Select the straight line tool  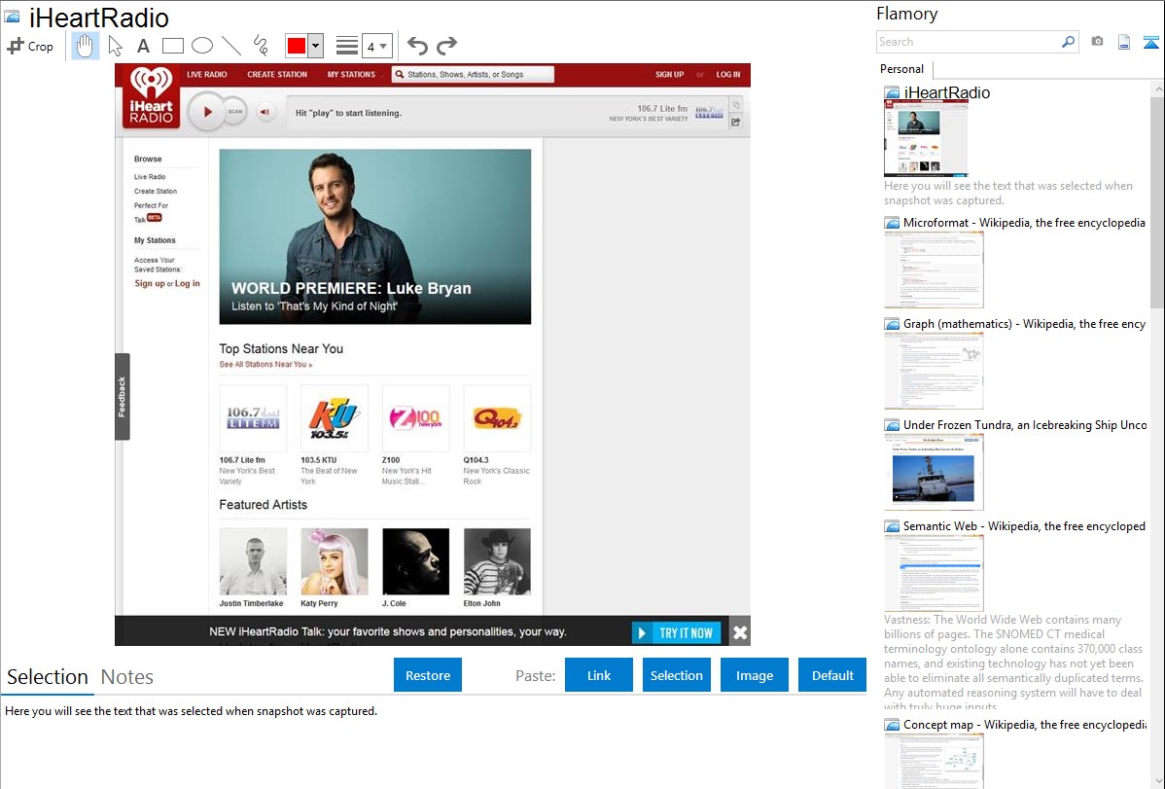click(x=230, y=46)
